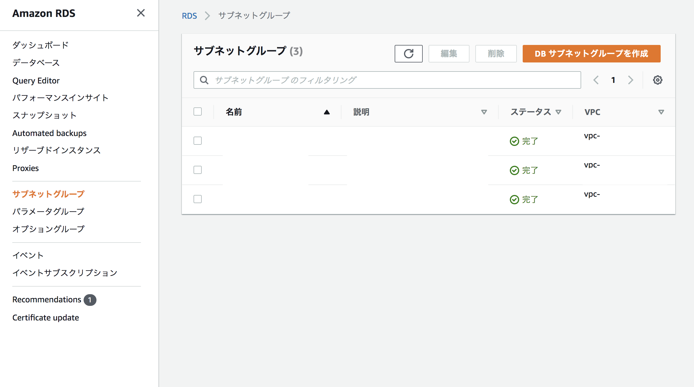Click the 削除 button
694x387 pixels.
click(496, 54)
